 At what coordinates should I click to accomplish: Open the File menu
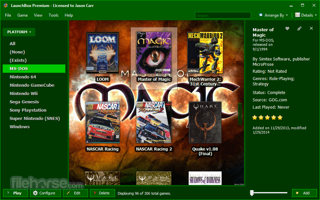8,15
